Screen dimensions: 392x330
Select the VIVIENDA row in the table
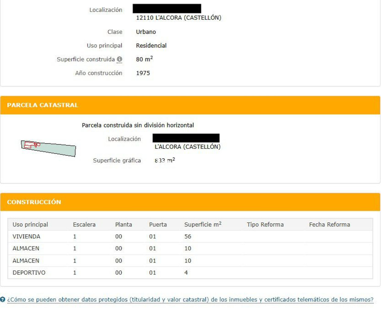26,237
